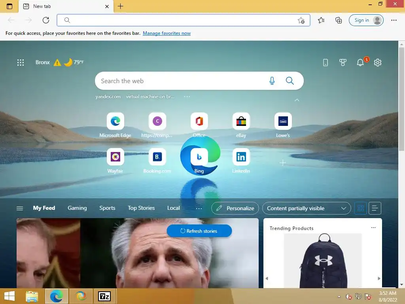
Task: Click the page vertical scrollbar thumb
Action: [x=401, y=99]
